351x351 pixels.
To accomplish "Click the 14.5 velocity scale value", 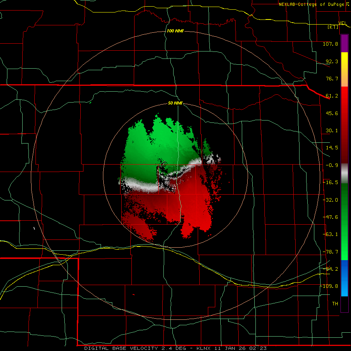I will pos(332,148).
